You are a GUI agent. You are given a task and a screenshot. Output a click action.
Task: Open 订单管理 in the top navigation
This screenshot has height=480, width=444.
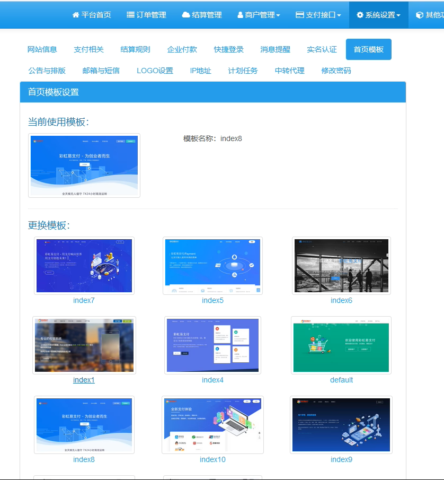[146, 15]
